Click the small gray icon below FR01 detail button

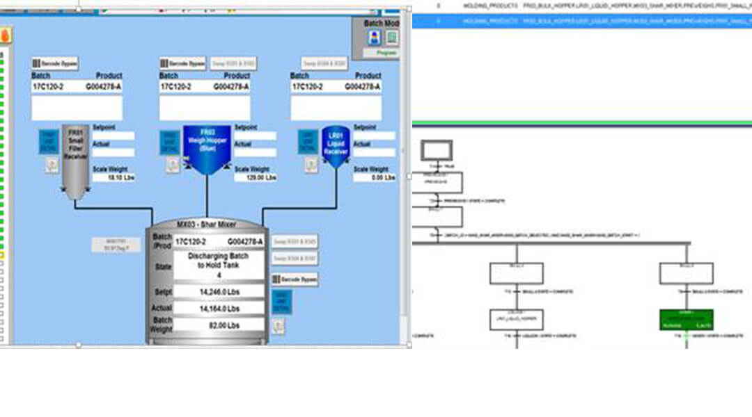tap(52, 165)
